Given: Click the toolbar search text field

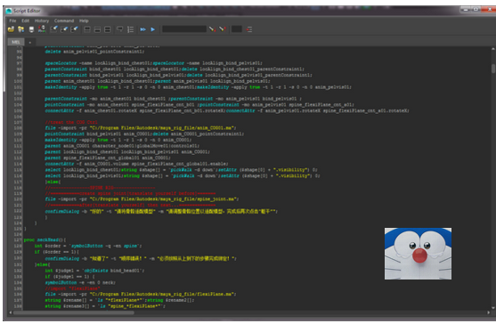Looking at the screenshot, I should [x=184, y=29].
